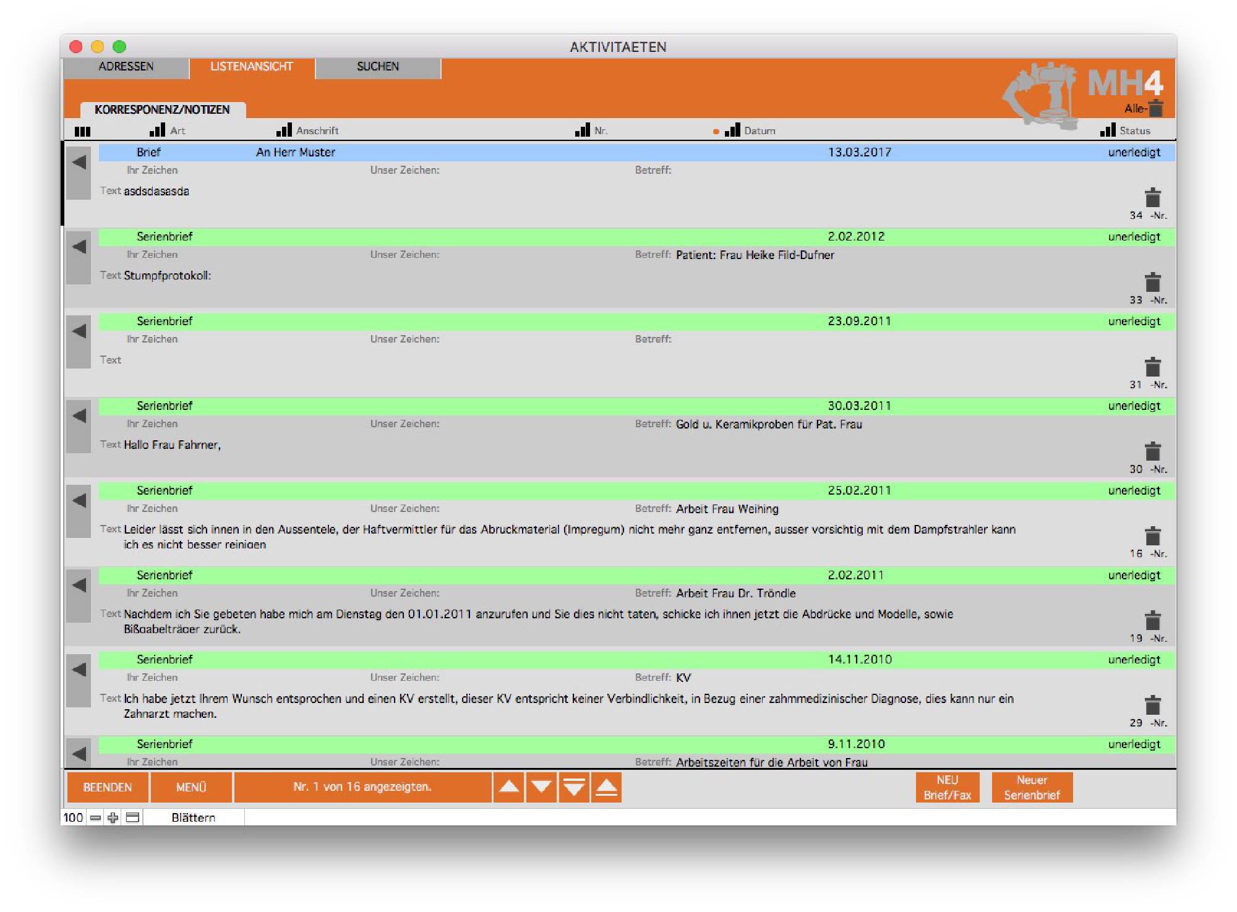Sort list by Datum column icon

(x=732, y=130)
